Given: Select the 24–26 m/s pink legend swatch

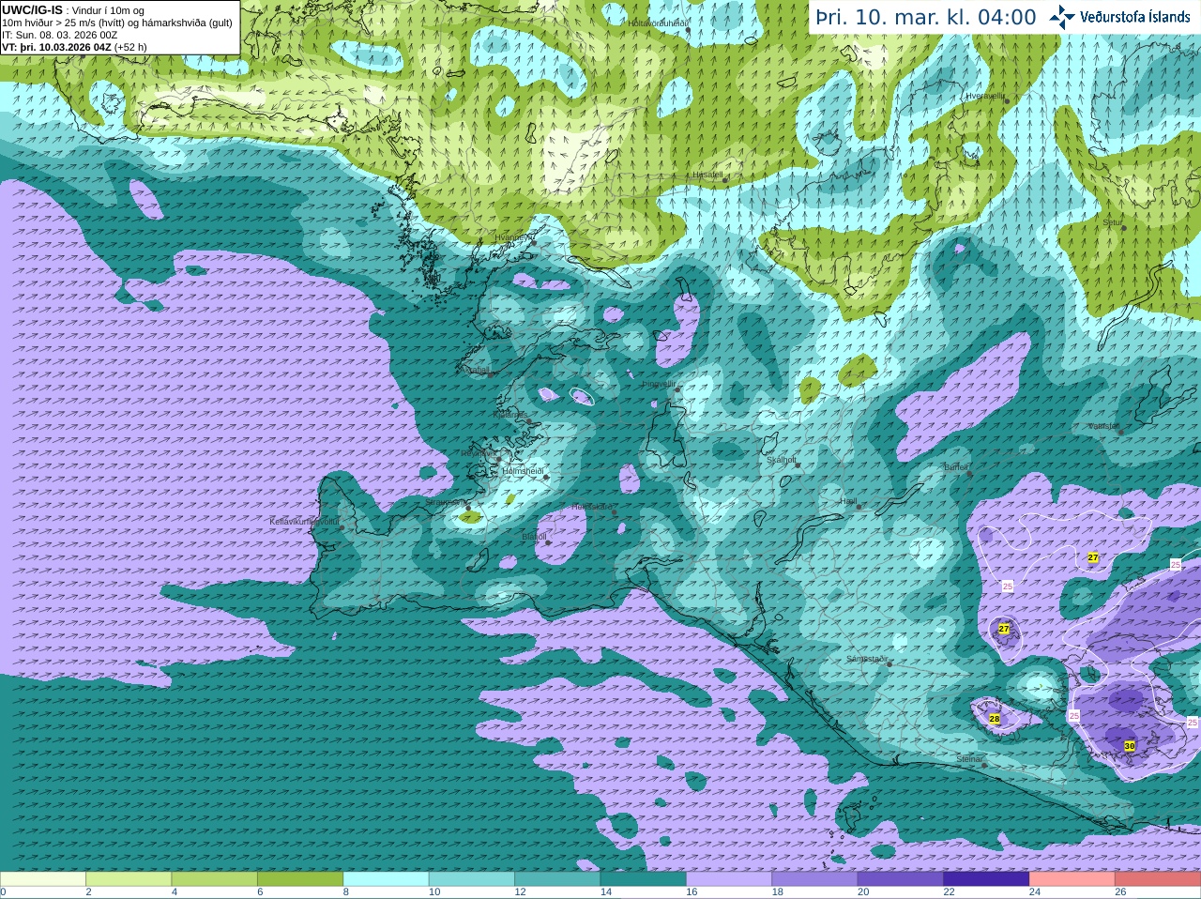Looking at the screenshot, I should [1072, 879].
